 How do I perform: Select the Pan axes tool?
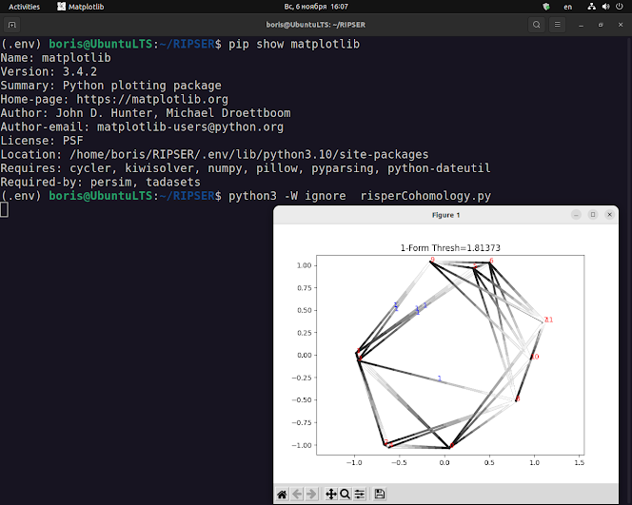[x=331, y=494]
